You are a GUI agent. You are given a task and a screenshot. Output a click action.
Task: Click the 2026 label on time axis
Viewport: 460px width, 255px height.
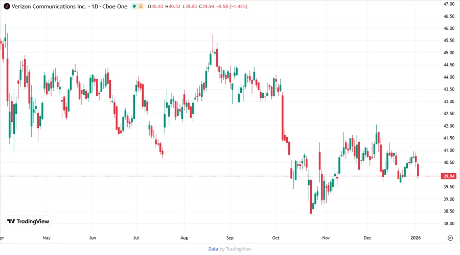(x=416, y=238)
